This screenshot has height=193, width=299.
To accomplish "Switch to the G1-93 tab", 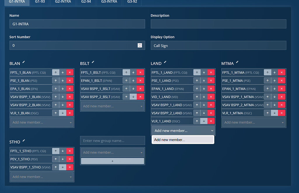I will pos(40,2).
